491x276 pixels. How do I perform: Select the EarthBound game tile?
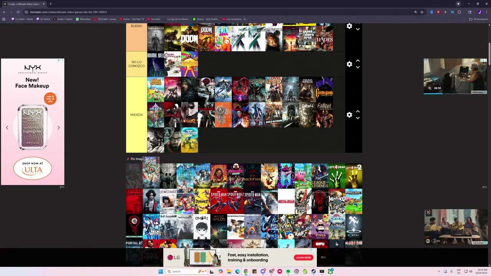point(189,64)
